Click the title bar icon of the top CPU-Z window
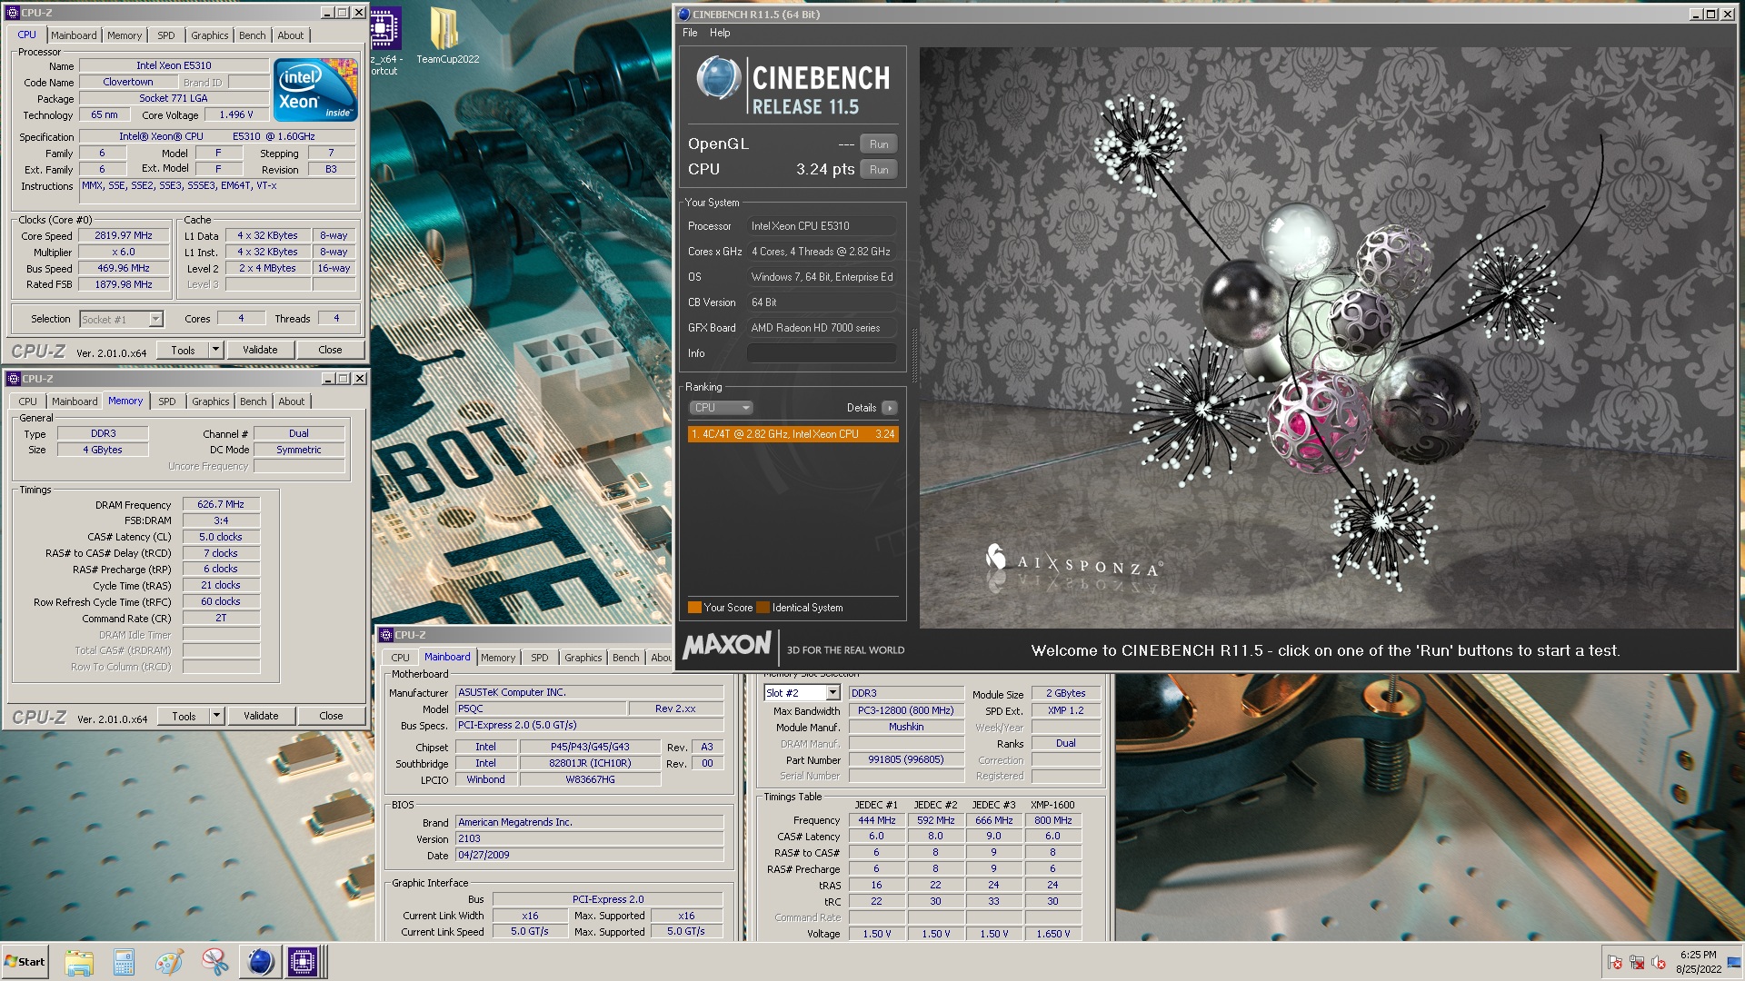The height and width of the screenshot is (981, 1745). [13, 13]
